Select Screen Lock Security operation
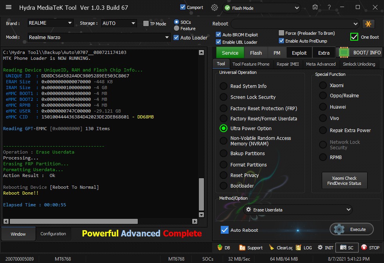This screenshot has height=263, width=384. (224, 97)
